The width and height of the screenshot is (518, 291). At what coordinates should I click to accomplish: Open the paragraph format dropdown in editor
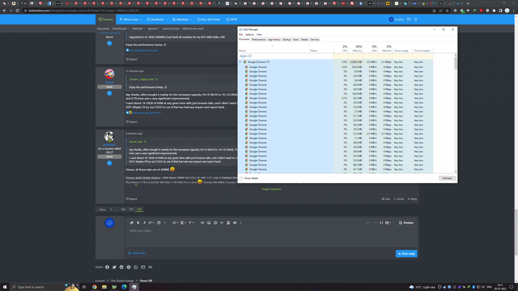pos(191,223)
